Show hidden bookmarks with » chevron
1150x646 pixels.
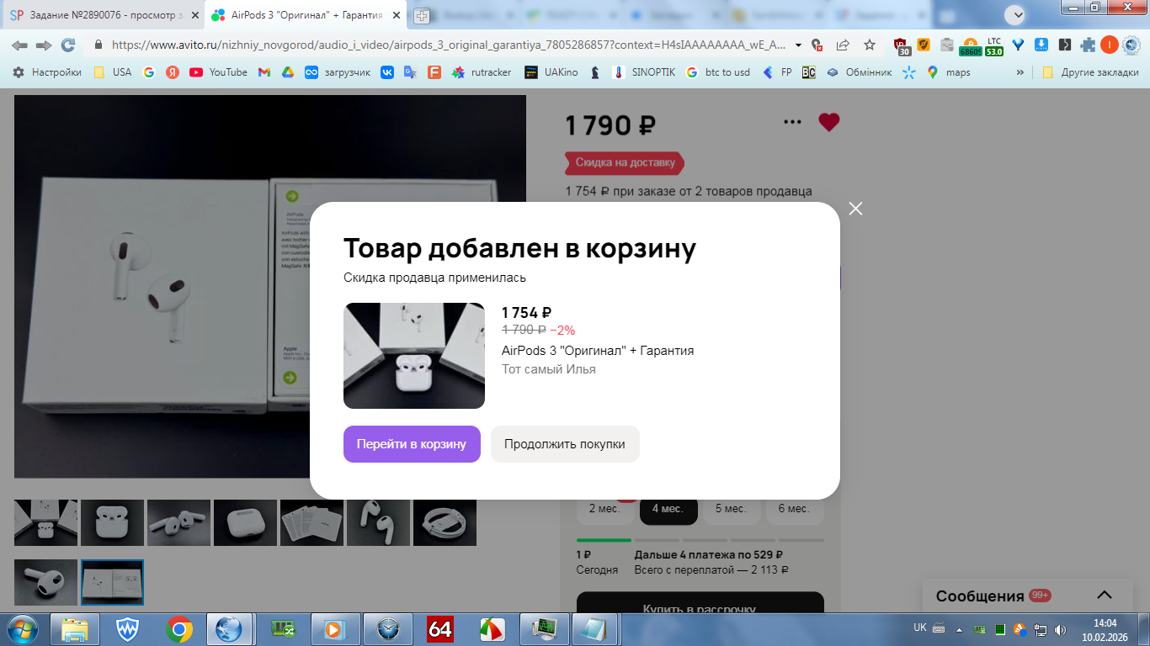click(x=1020, y=72)
